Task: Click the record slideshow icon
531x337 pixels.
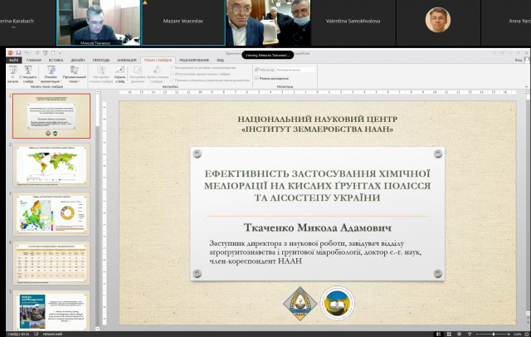Action: coord(158,72)
